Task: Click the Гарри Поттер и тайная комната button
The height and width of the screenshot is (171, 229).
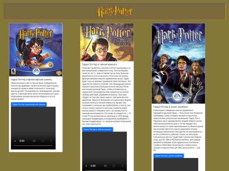Action: pos(98,129)
